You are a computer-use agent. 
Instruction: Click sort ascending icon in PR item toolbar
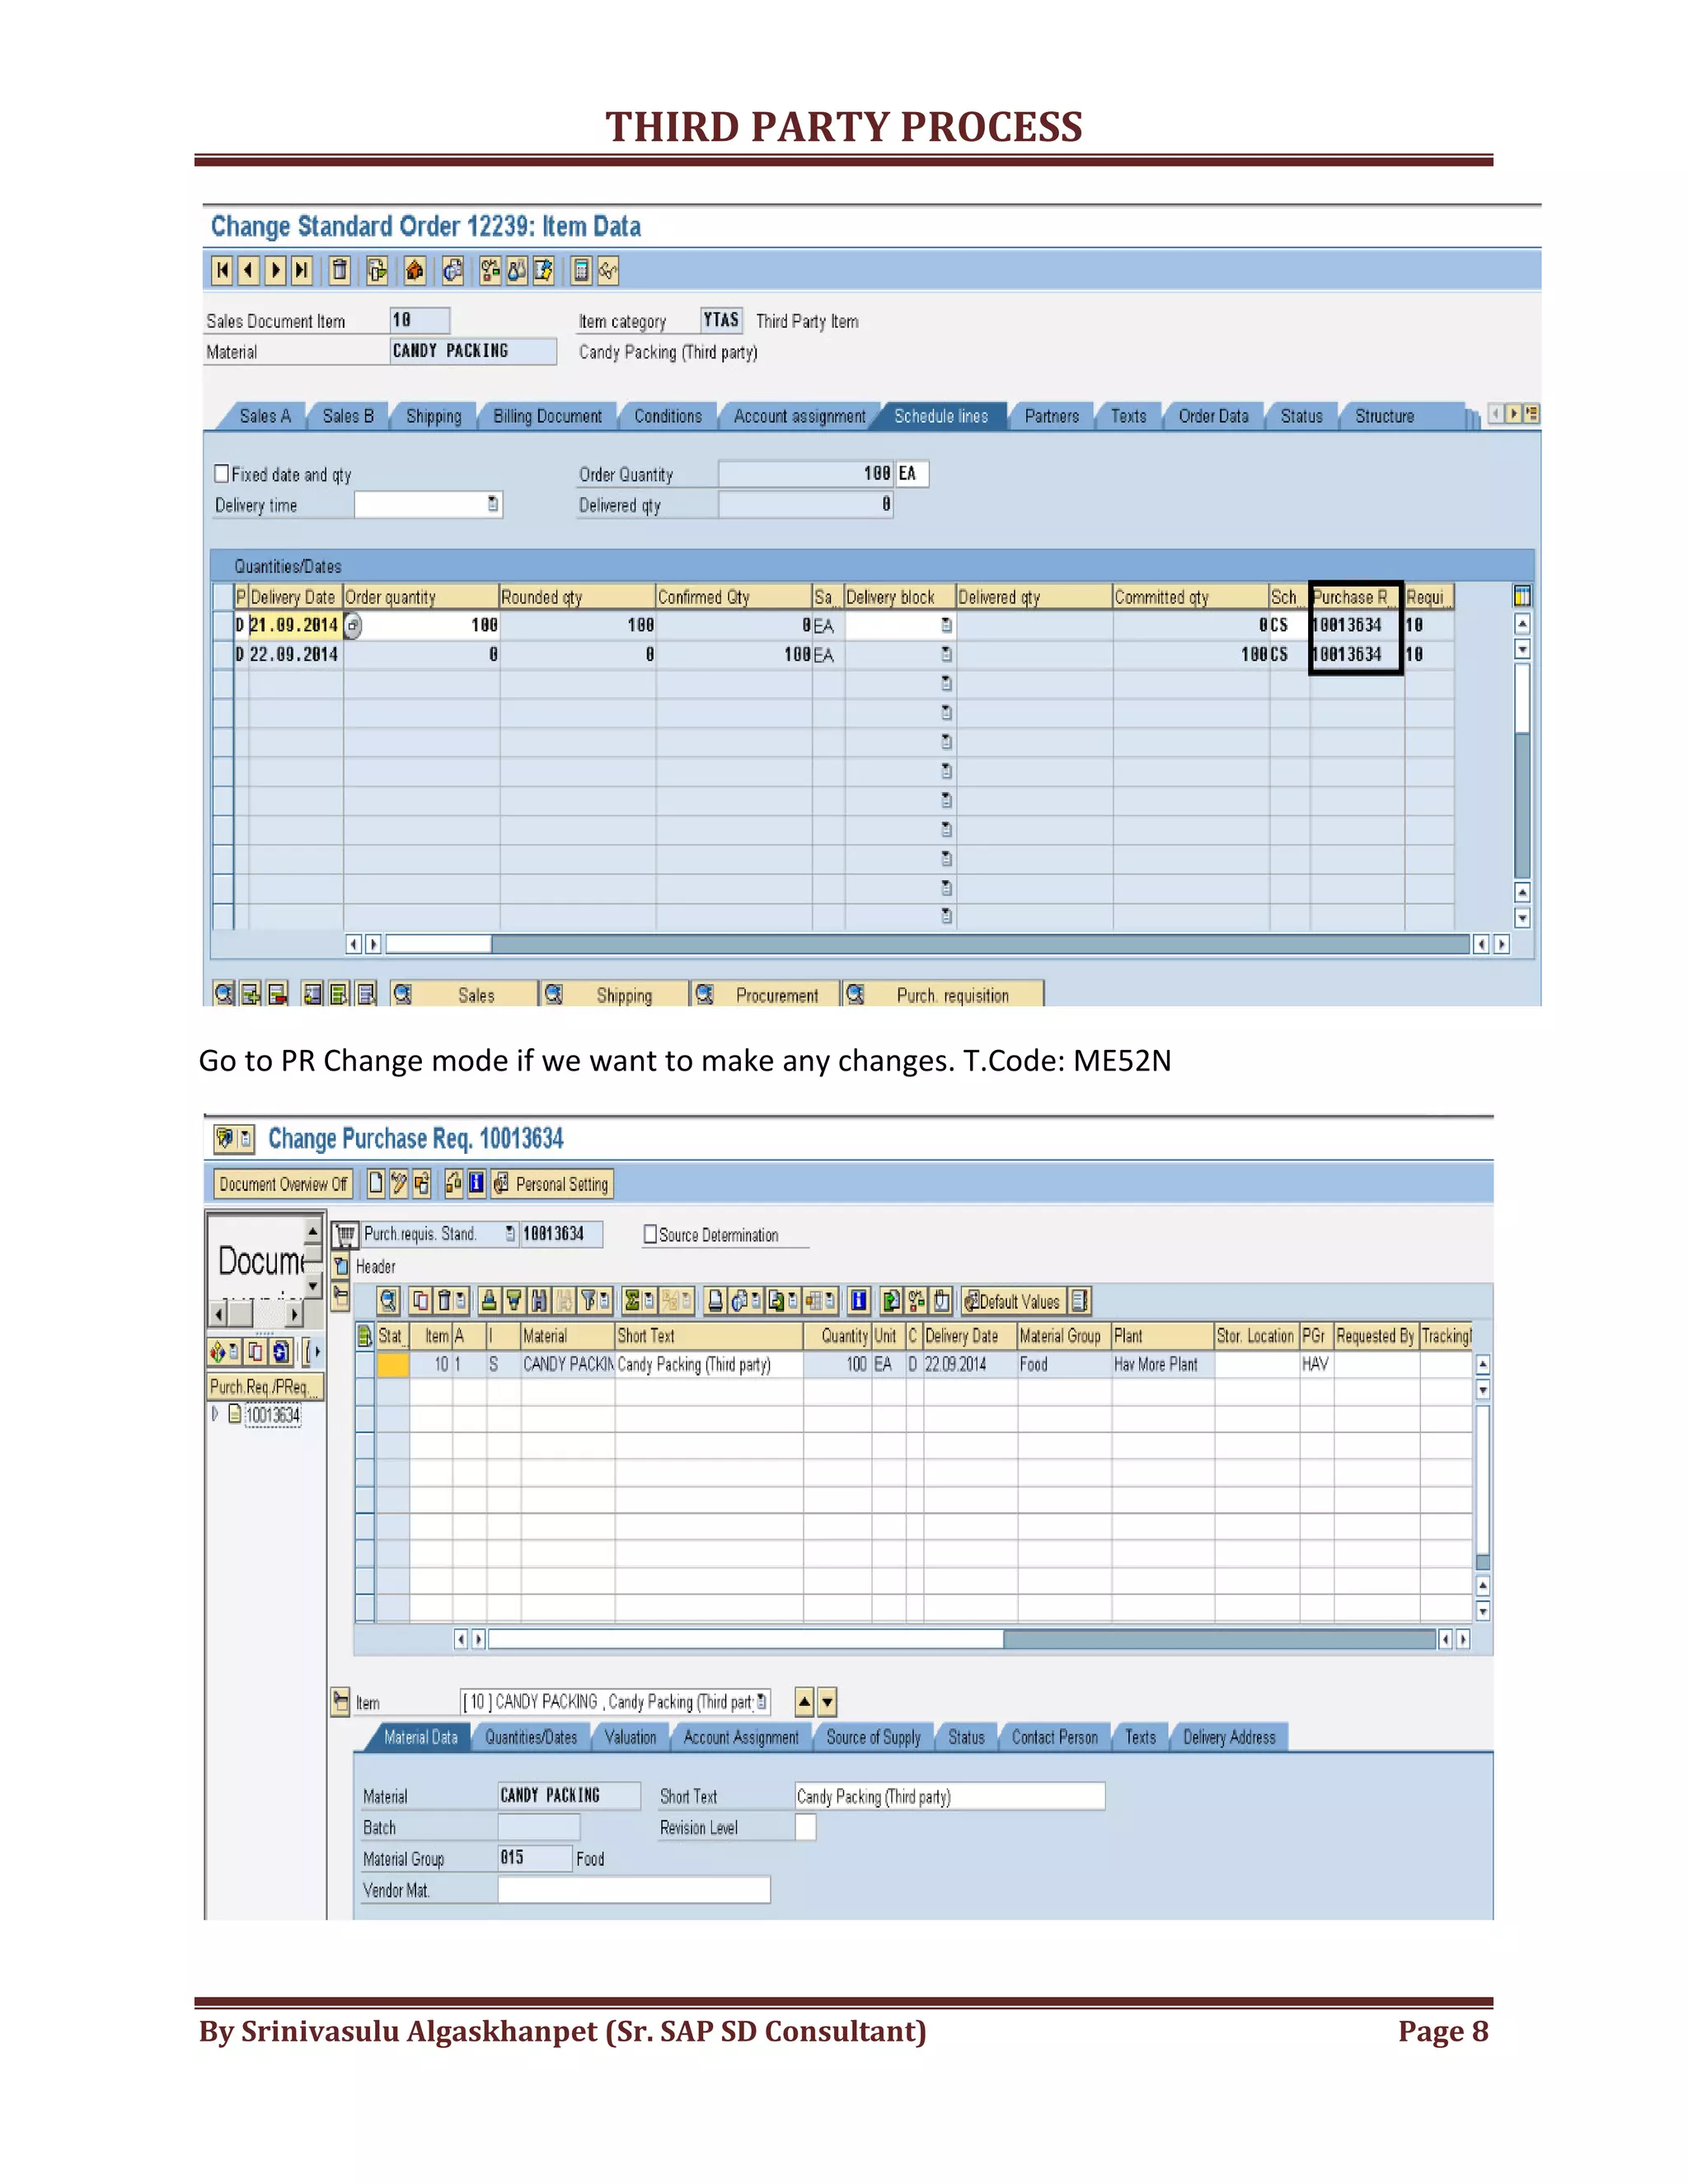tap(489, 1300)
